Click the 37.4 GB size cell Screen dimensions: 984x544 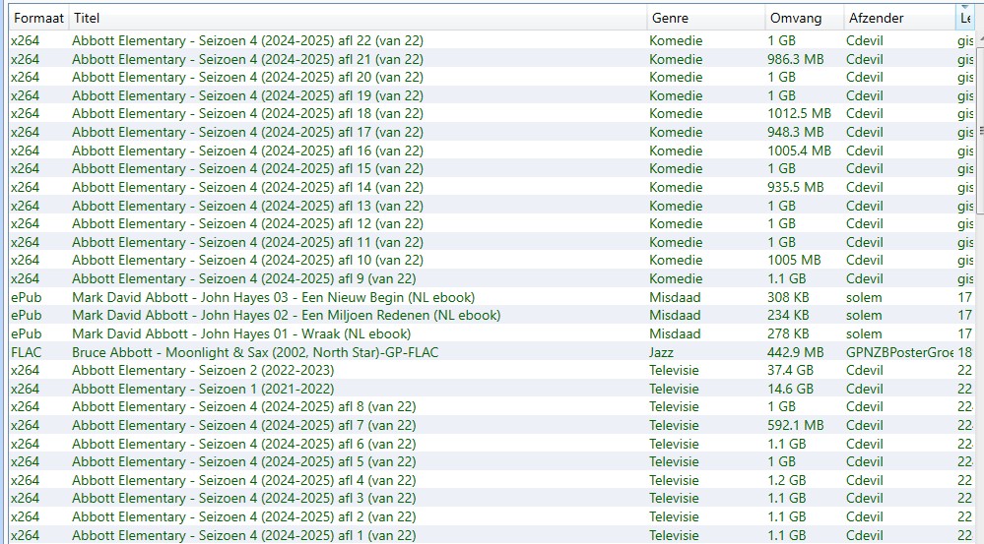click(790, 371)
